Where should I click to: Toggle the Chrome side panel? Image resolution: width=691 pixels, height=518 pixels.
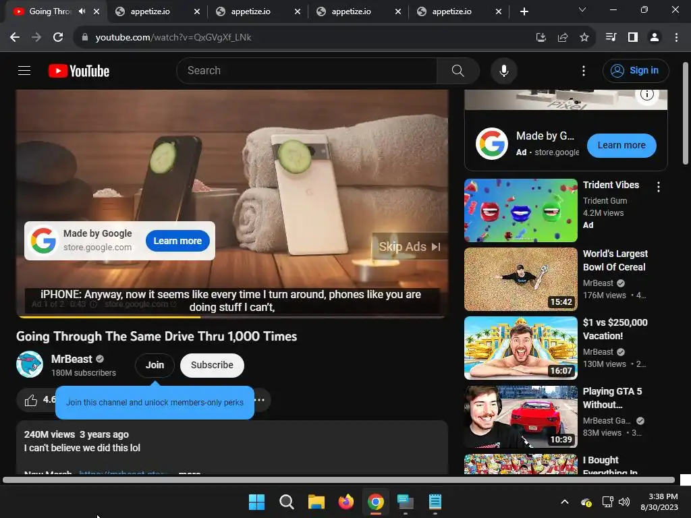pyautogui.click(x=633, y=38)
